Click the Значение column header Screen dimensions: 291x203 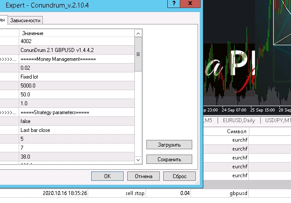click(x=77, y=33)
